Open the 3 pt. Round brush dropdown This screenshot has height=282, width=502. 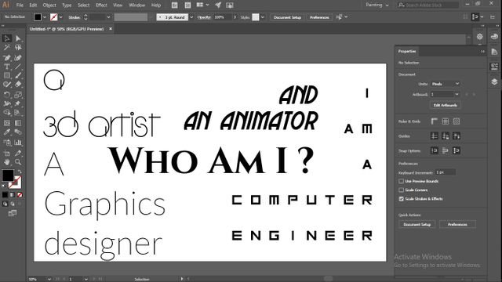coord(191,17)
